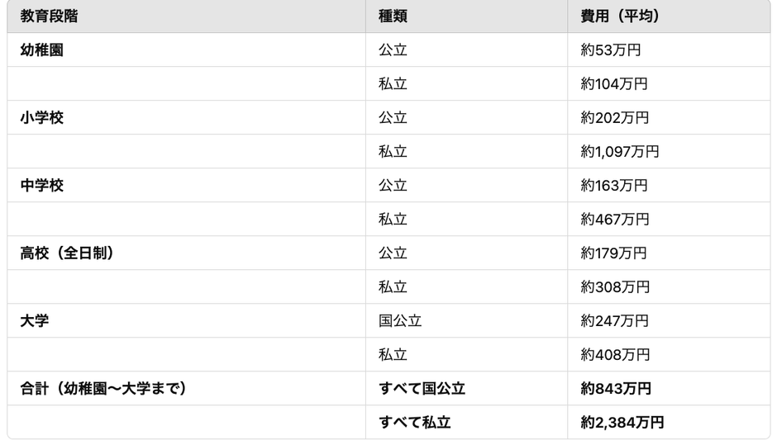Viewport: 777px width, 440px height.
Task: Select the 中学校 row label
Action: coord(42,186)
